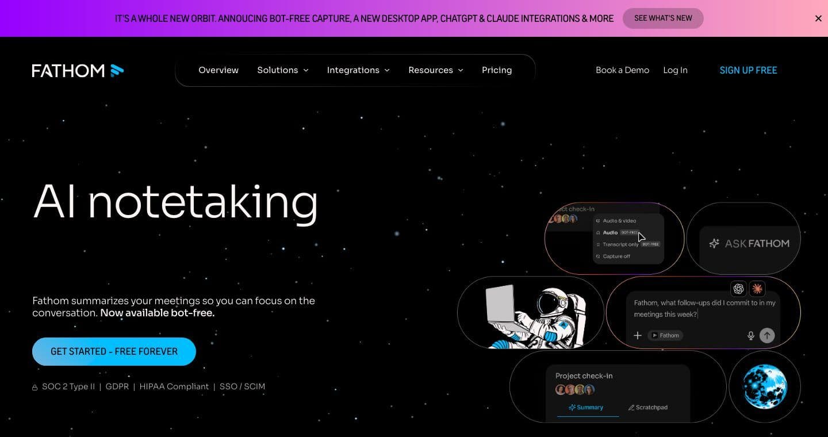Click the ChatGPT icon above the prompt box
This screenshot has width=828, height=437.
(x=738, y=289)
